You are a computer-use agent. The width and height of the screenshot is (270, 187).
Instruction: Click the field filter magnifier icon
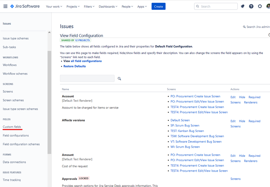coord(119,79)
